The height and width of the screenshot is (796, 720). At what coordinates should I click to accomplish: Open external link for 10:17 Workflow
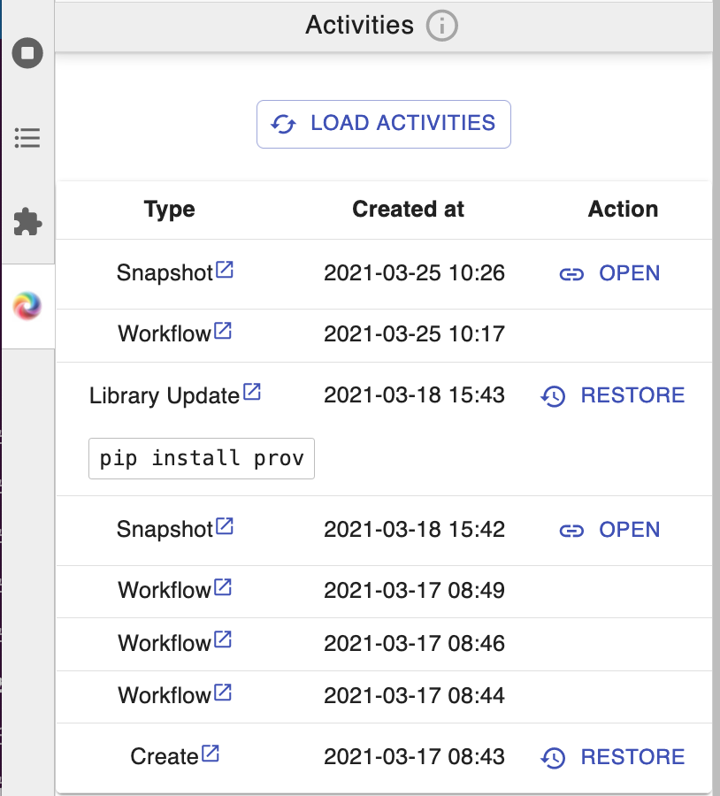point(223,332)
